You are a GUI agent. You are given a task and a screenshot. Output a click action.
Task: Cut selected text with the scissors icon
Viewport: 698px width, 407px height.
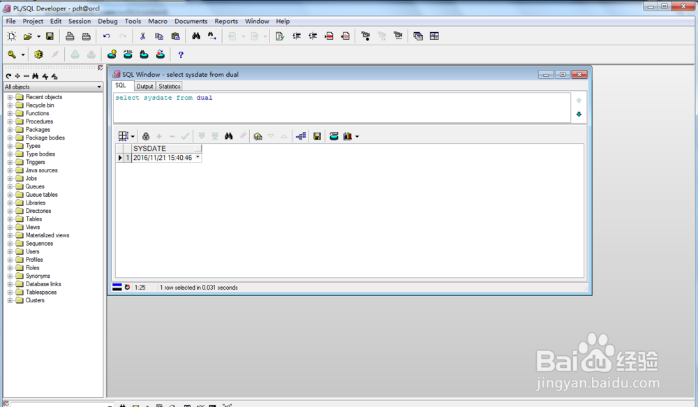click(x=143, y=36)
